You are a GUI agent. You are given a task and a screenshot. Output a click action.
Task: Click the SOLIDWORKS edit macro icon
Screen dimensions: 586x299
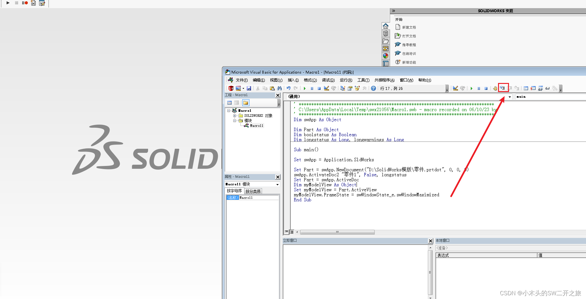pyautogui.click(x=42, y=3)
